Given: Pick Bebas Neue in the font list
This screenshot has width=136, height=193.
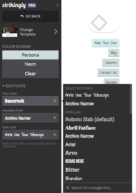Looking at the screenshot, I should point(75,161).
